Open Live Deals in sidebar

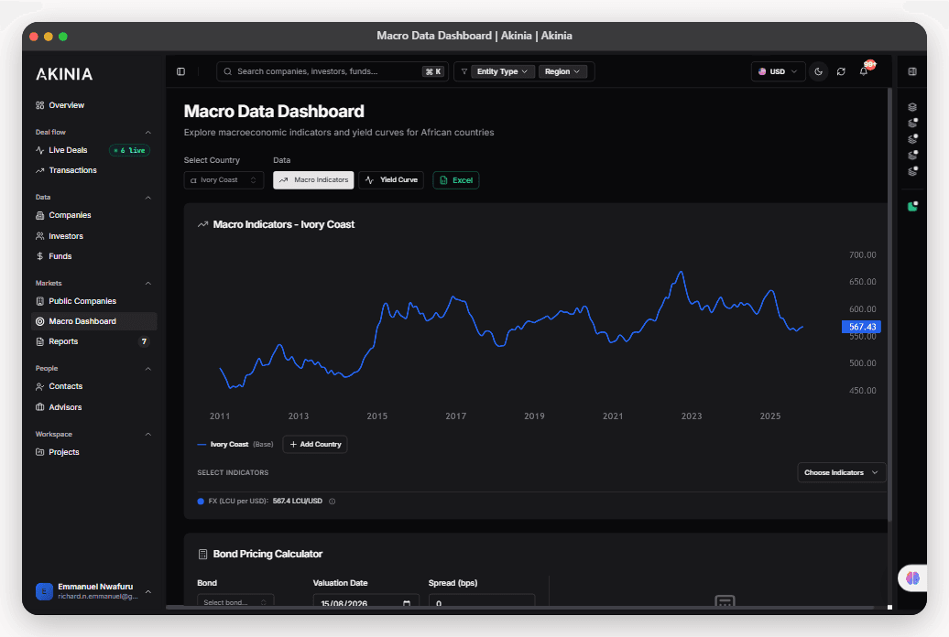[x=68, y=150]
